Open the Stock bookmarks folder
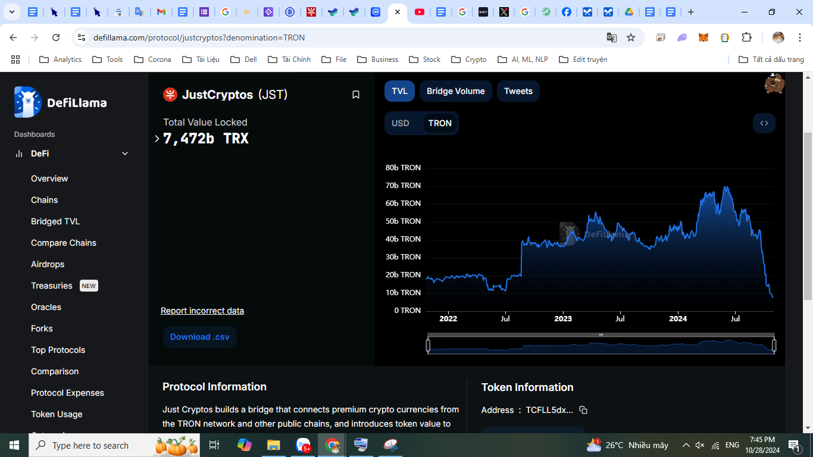Screen dimensions: 813x457 coord(425,60)
